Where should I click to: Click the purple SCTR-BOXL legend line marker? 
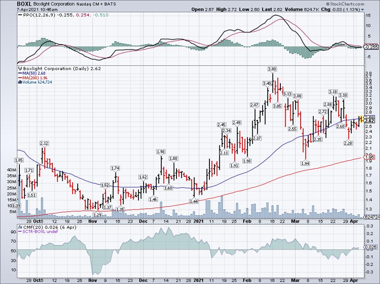tap(20, 232)
